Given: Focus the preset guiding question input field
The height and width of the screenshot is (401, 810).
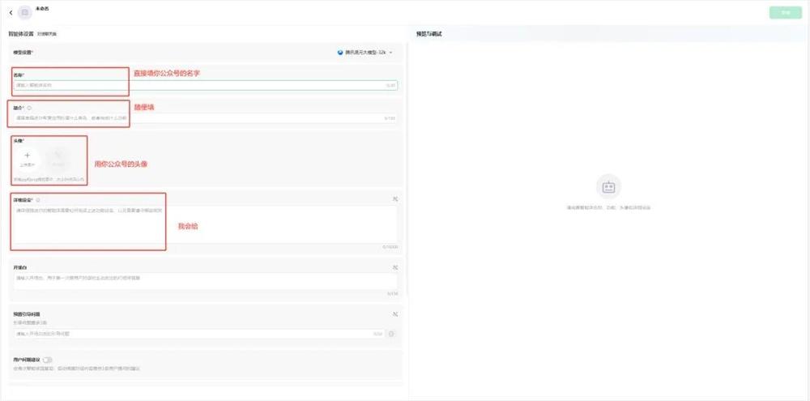Looking at the screenshot, I should click(199, 334).
